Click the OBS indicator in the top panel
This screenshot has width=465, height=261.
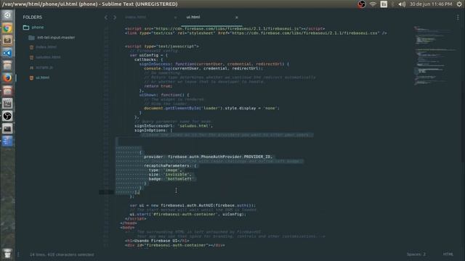pyautogui.click(x=362, y=4)
